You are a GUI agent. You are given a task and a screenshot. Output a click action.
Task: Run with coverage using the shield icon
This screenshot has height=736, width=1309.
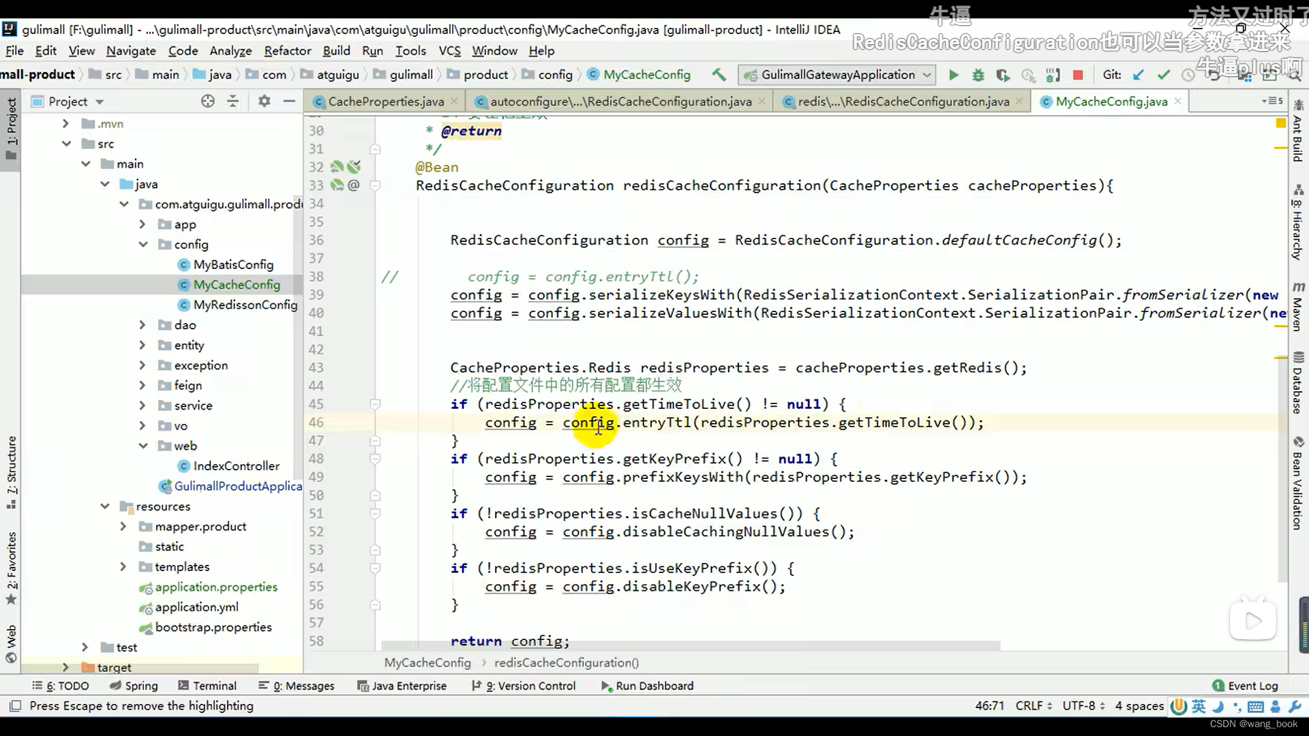coord(1003,75)
